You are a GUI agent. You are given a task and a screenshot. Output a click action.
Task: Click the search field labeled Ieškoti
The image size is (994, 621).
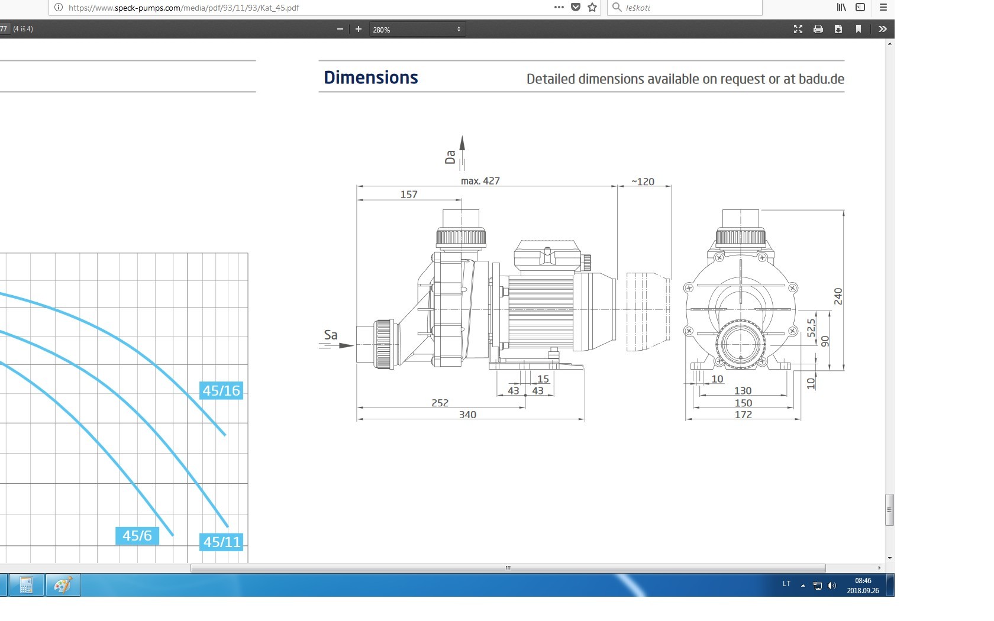click(685, 7)
